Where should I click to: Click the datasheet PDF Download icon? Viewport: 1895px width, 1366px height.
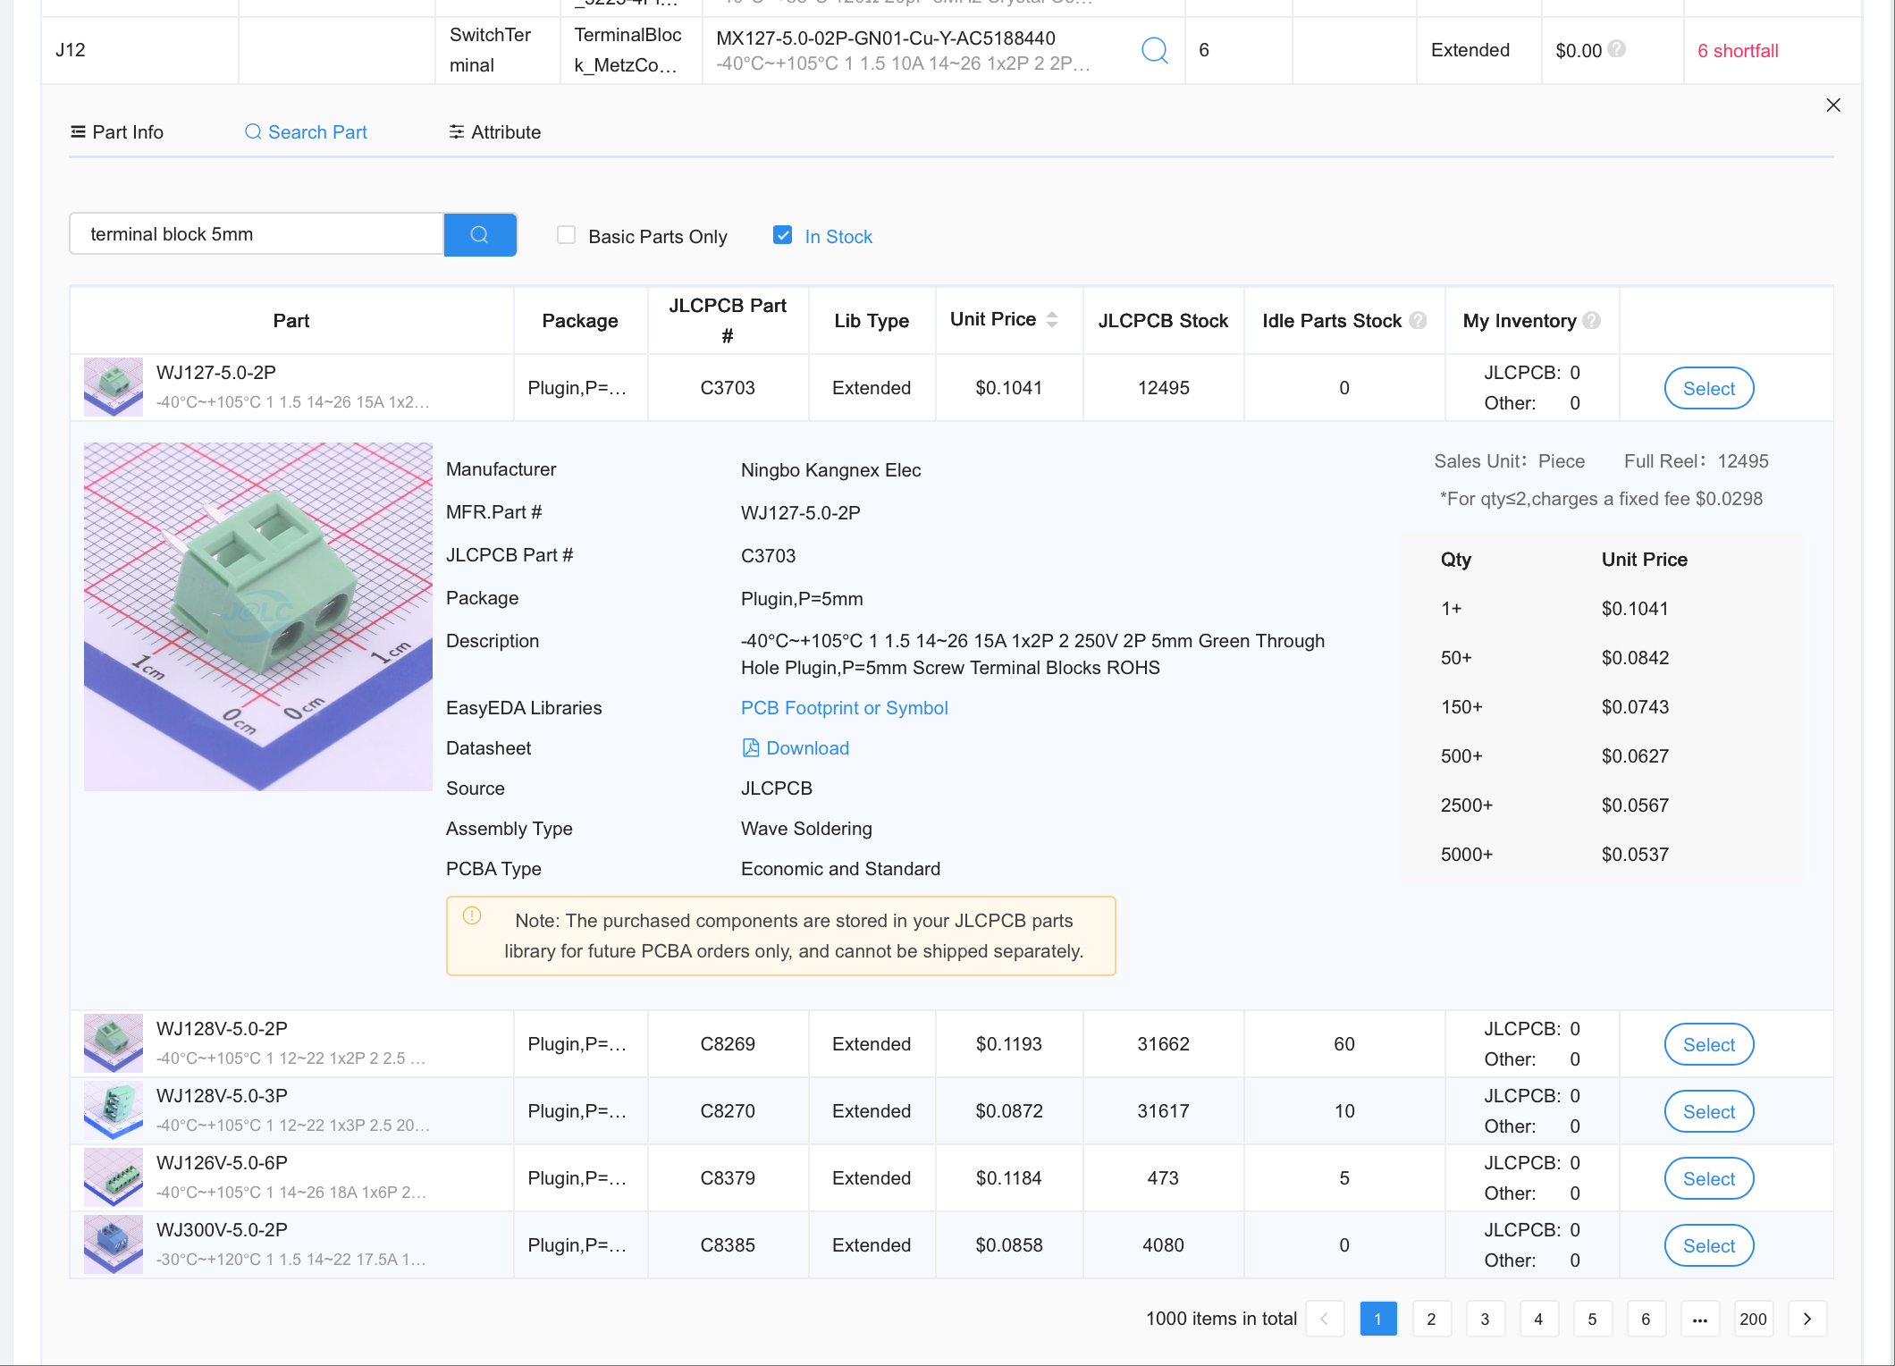click(751, 748)
